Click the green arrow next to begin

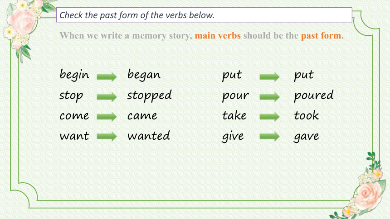pos(107,77)
